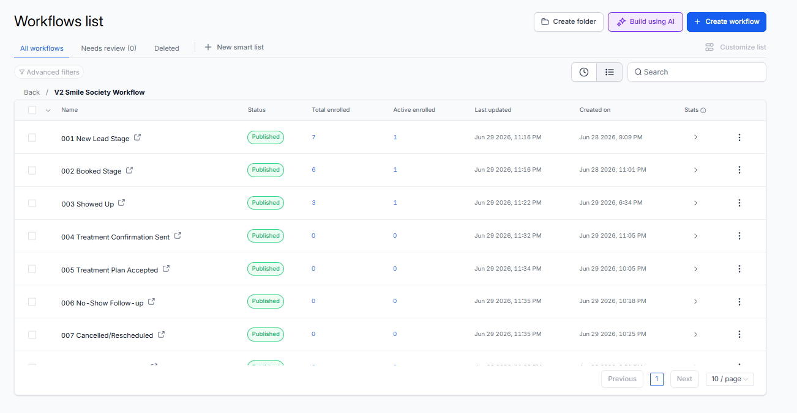Check 005 Treatment Plan Accepted row
797x413 pixels.
(x=32, y=269)
